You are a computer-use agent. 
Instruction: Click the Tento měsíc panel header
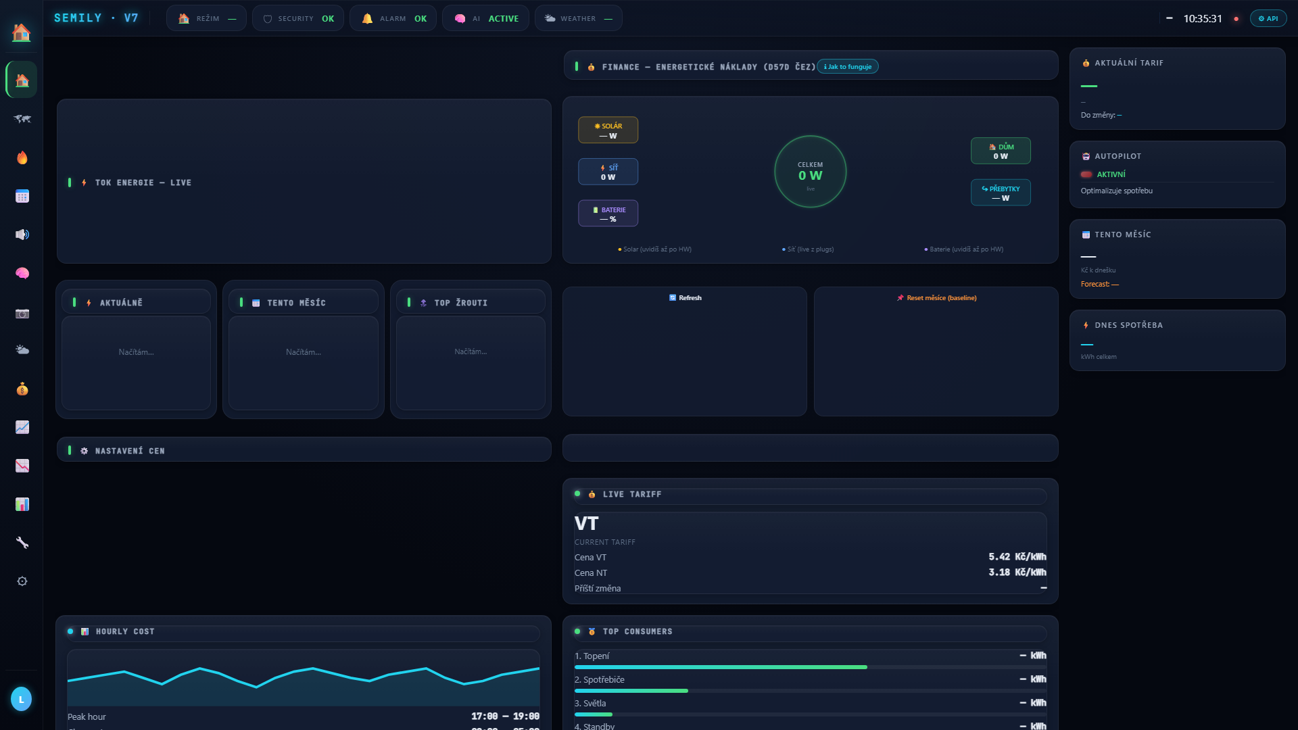coord(303,302)
